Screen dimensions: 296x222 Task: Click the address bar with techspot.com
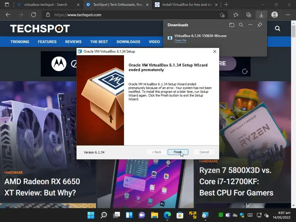[132, 15]
